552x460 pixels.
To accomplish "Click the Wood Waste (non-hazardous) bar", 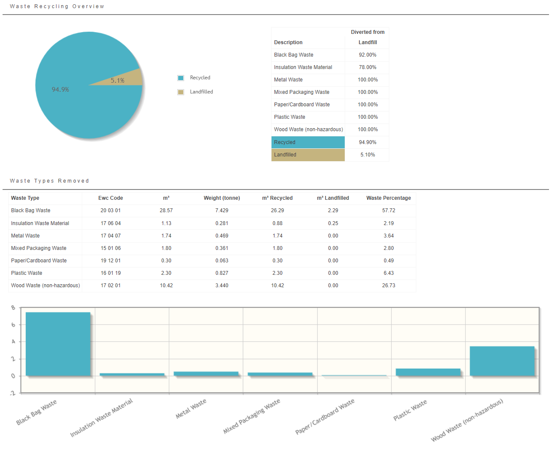I will tap(502, 361).
